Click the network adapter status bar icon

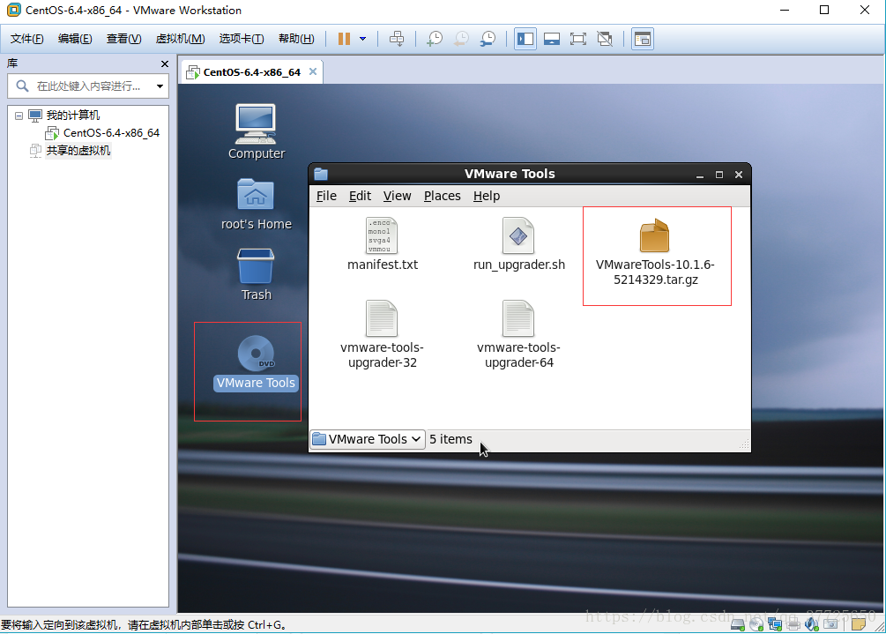pyautogui.click(x=775, y=624)
